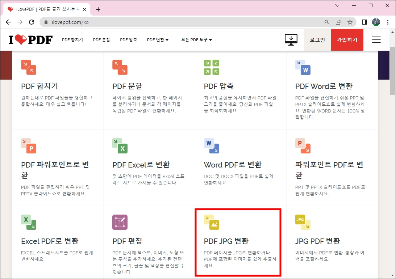
Task: Click the PDF 분할 description text
Action: pyautogui.click(x=147, y=104)
